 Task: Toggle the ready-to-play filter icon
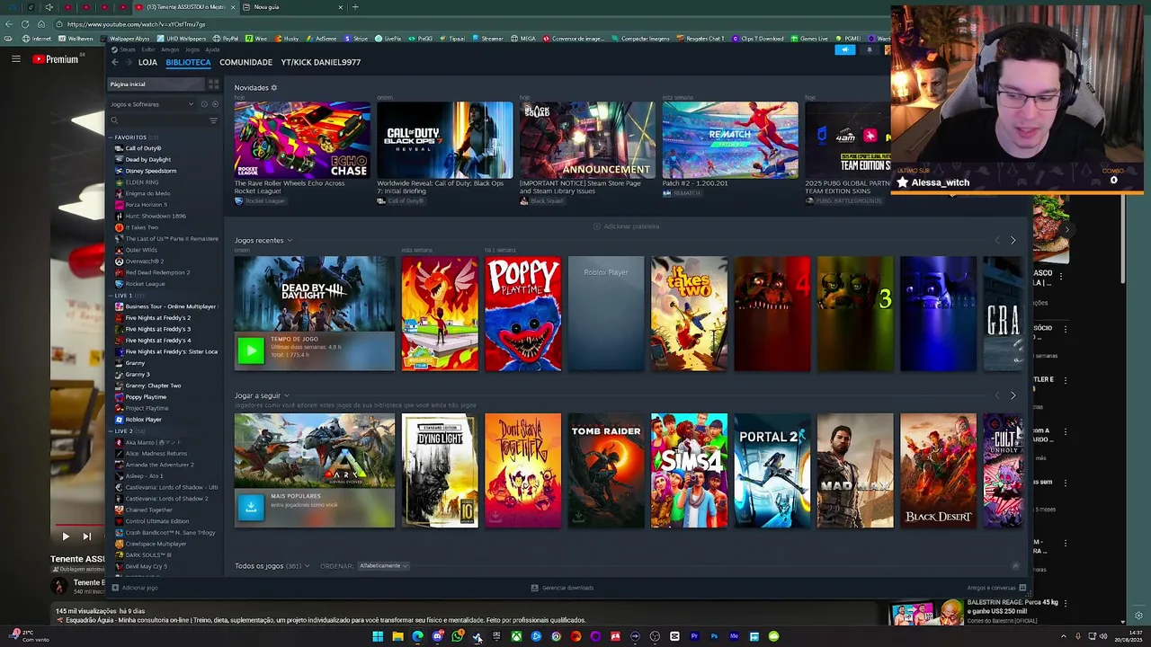[215, 104]
